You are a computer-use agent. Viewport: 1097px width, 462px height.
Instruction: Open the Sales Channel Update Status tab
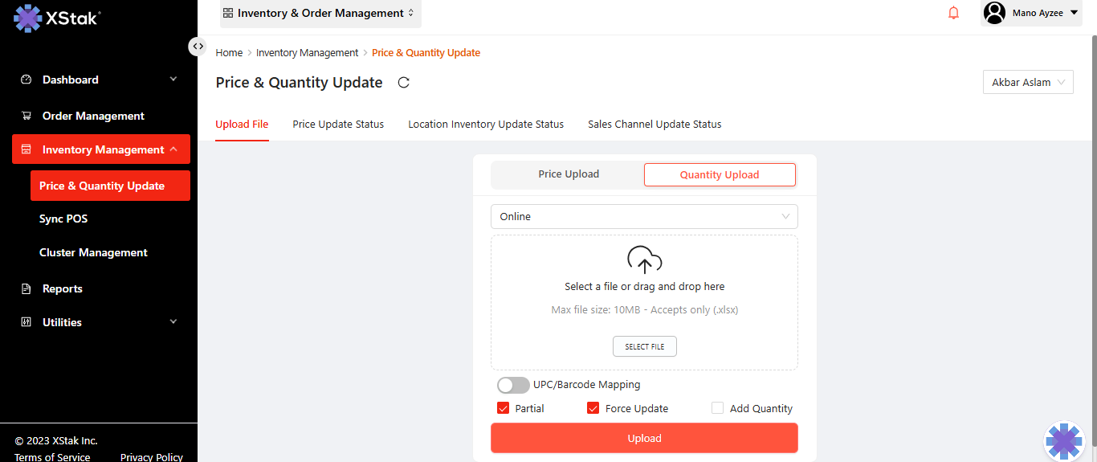(655, 125)
